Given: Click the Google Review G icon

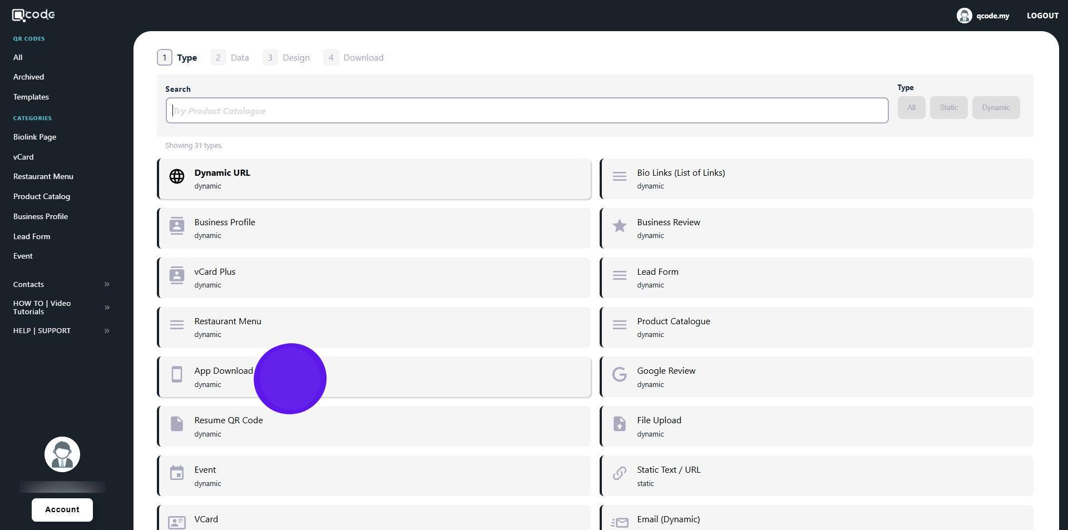Looking at the screenshot, I should 619,375.
